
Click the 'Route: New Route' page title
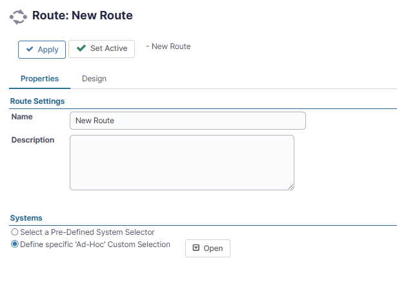(82, 15)
